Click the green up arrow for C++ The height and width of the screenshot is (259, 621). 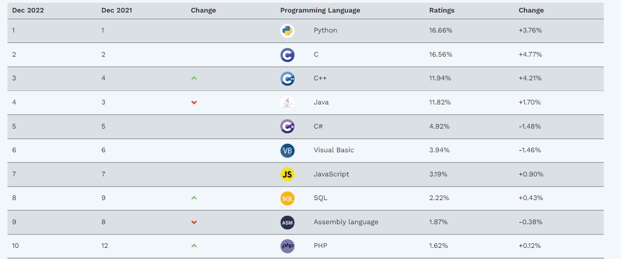tap(194, 78)
